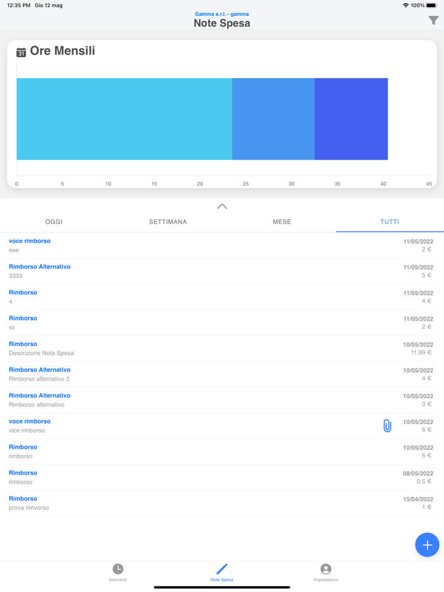Screen dimensions: 444x592
Task: Open the 'prova rimvorso' entry
Action: pyautogui.click(x=222, y=503)
